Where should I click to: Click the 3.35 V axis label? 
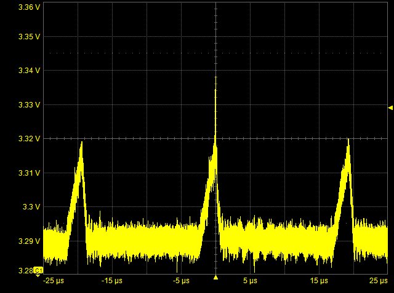tap(30, 37)
